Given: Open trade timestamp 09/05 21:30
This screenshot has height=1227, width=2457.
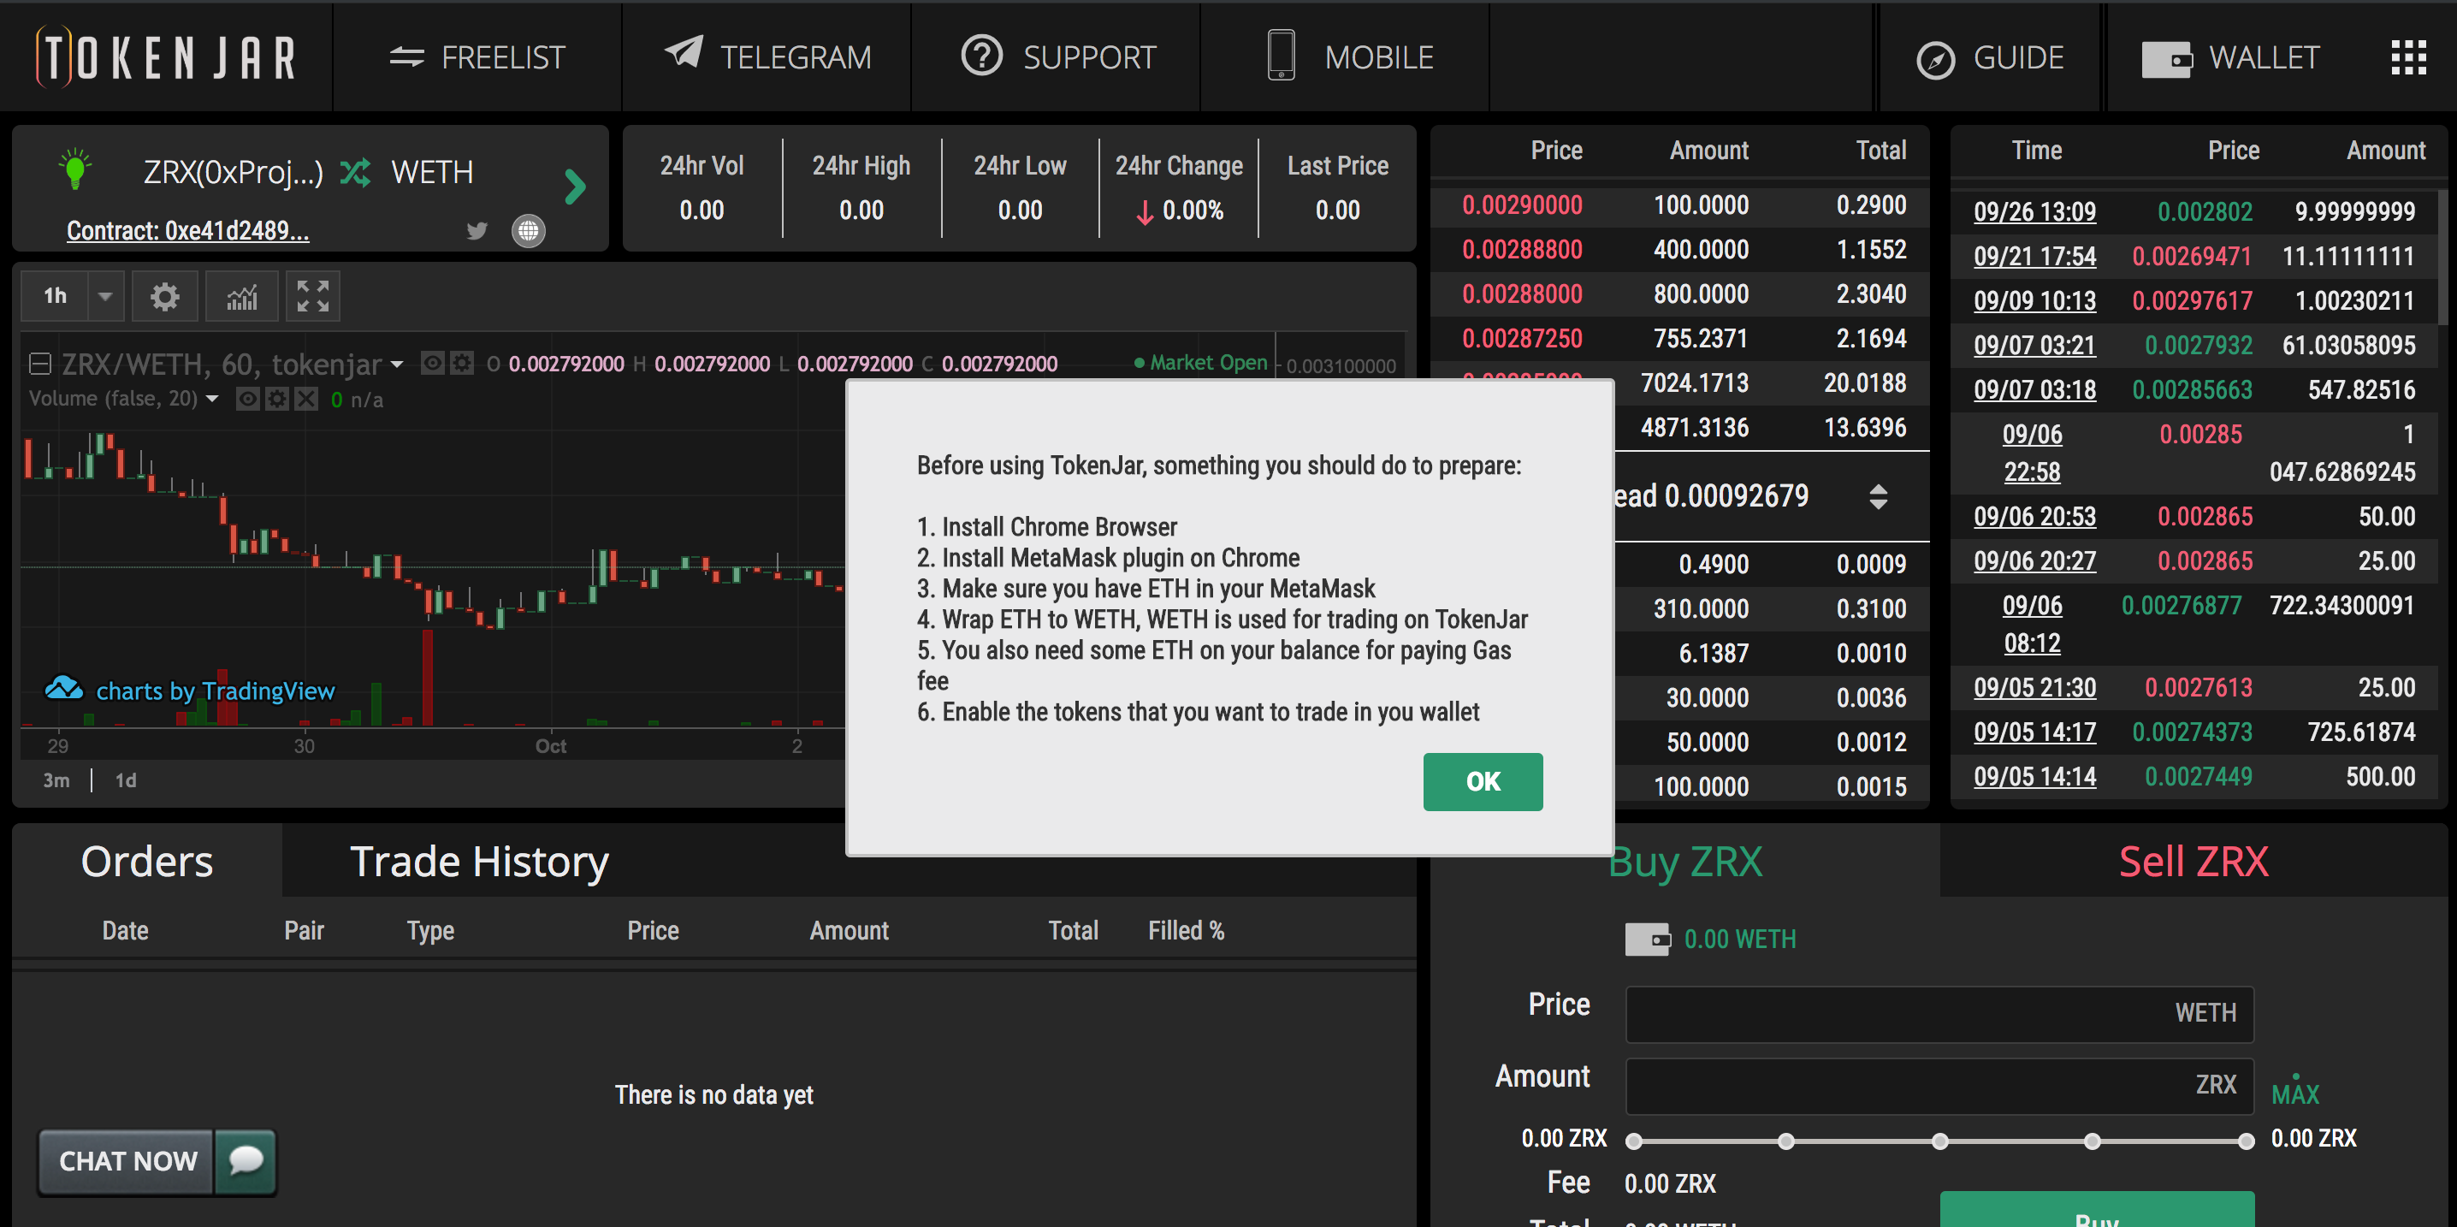Looking at the screenshot, I should coord(2034,687).
